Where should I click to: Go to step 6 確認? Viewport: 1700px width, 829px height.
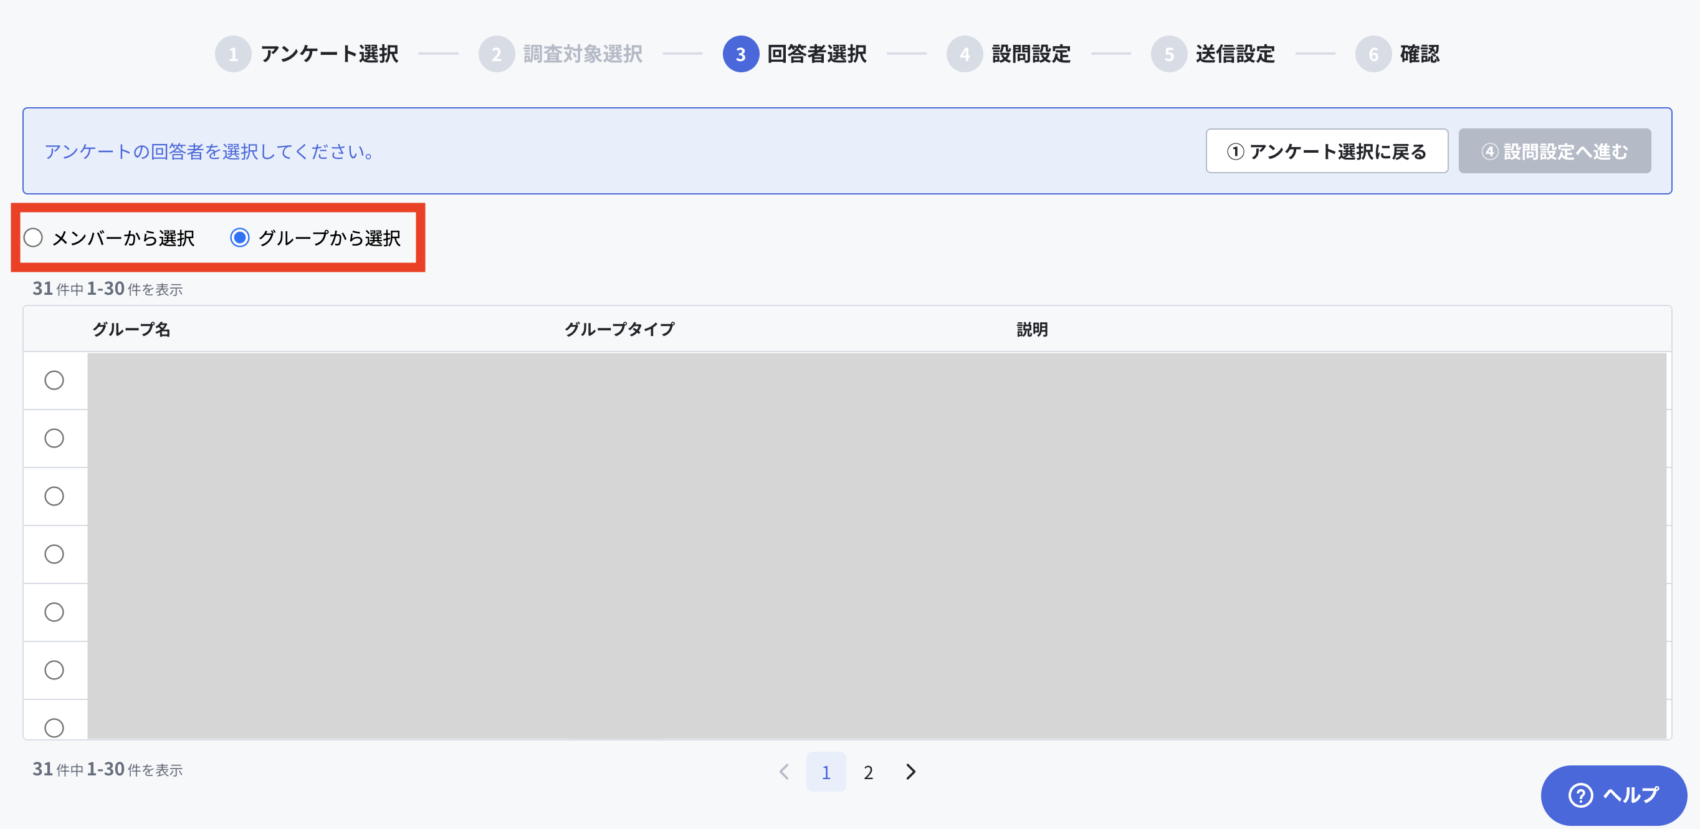pos(1397,54)
